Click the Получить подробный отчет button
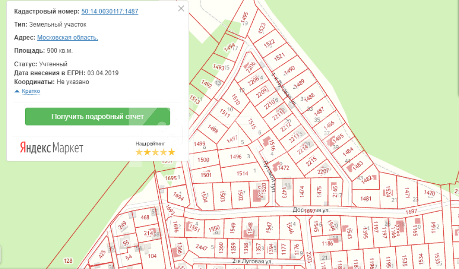459x269 pixels. pyautogui.click(x=97, y=117)
